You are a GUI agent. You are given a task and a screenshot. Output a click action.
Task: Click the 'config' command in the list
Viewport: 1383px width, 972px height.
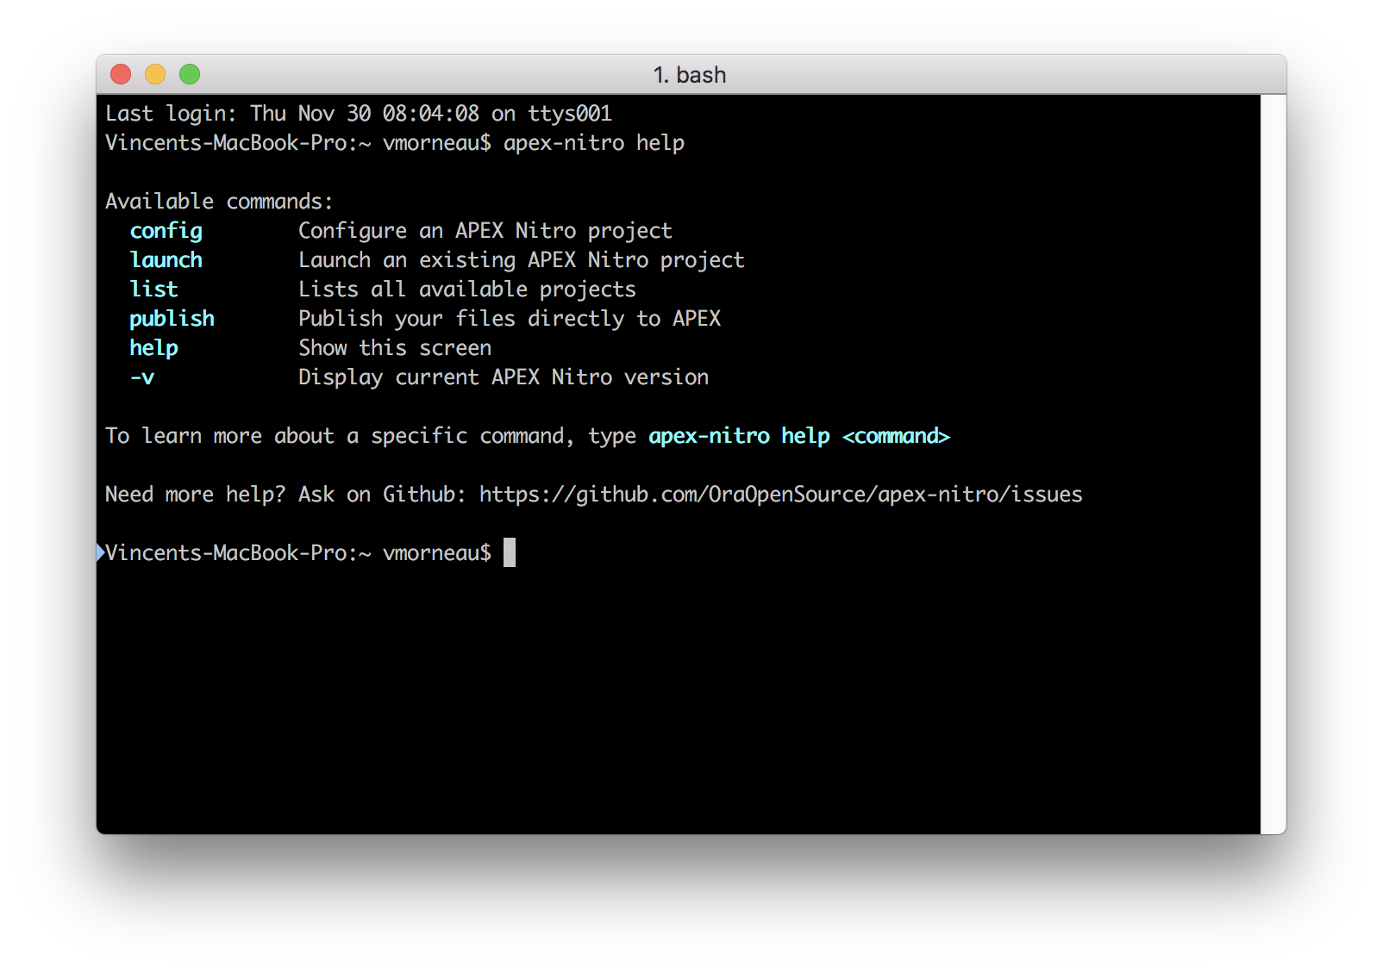pyautogui.click(x=166, y=231)
